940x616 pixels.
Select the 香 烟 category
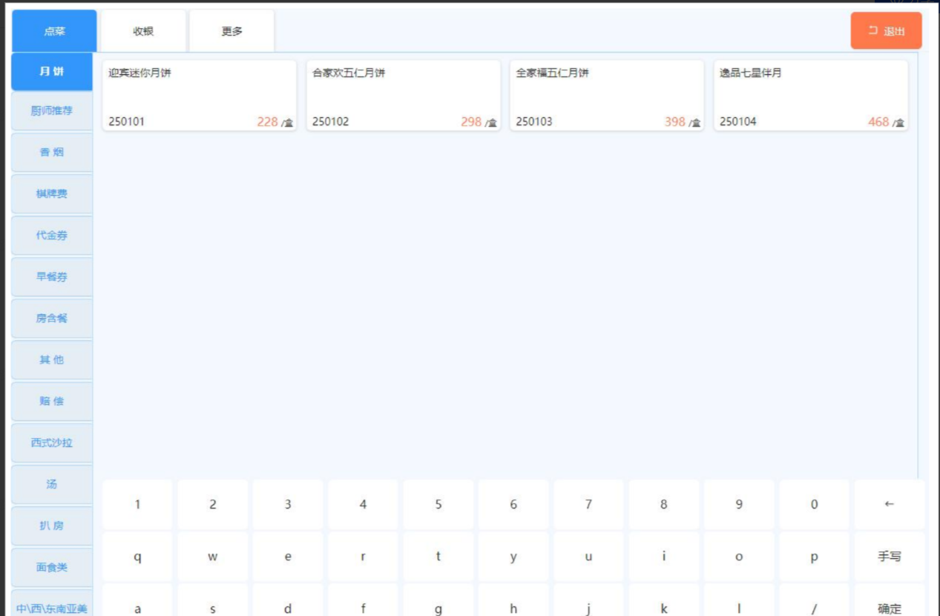[x=52, y=153]
